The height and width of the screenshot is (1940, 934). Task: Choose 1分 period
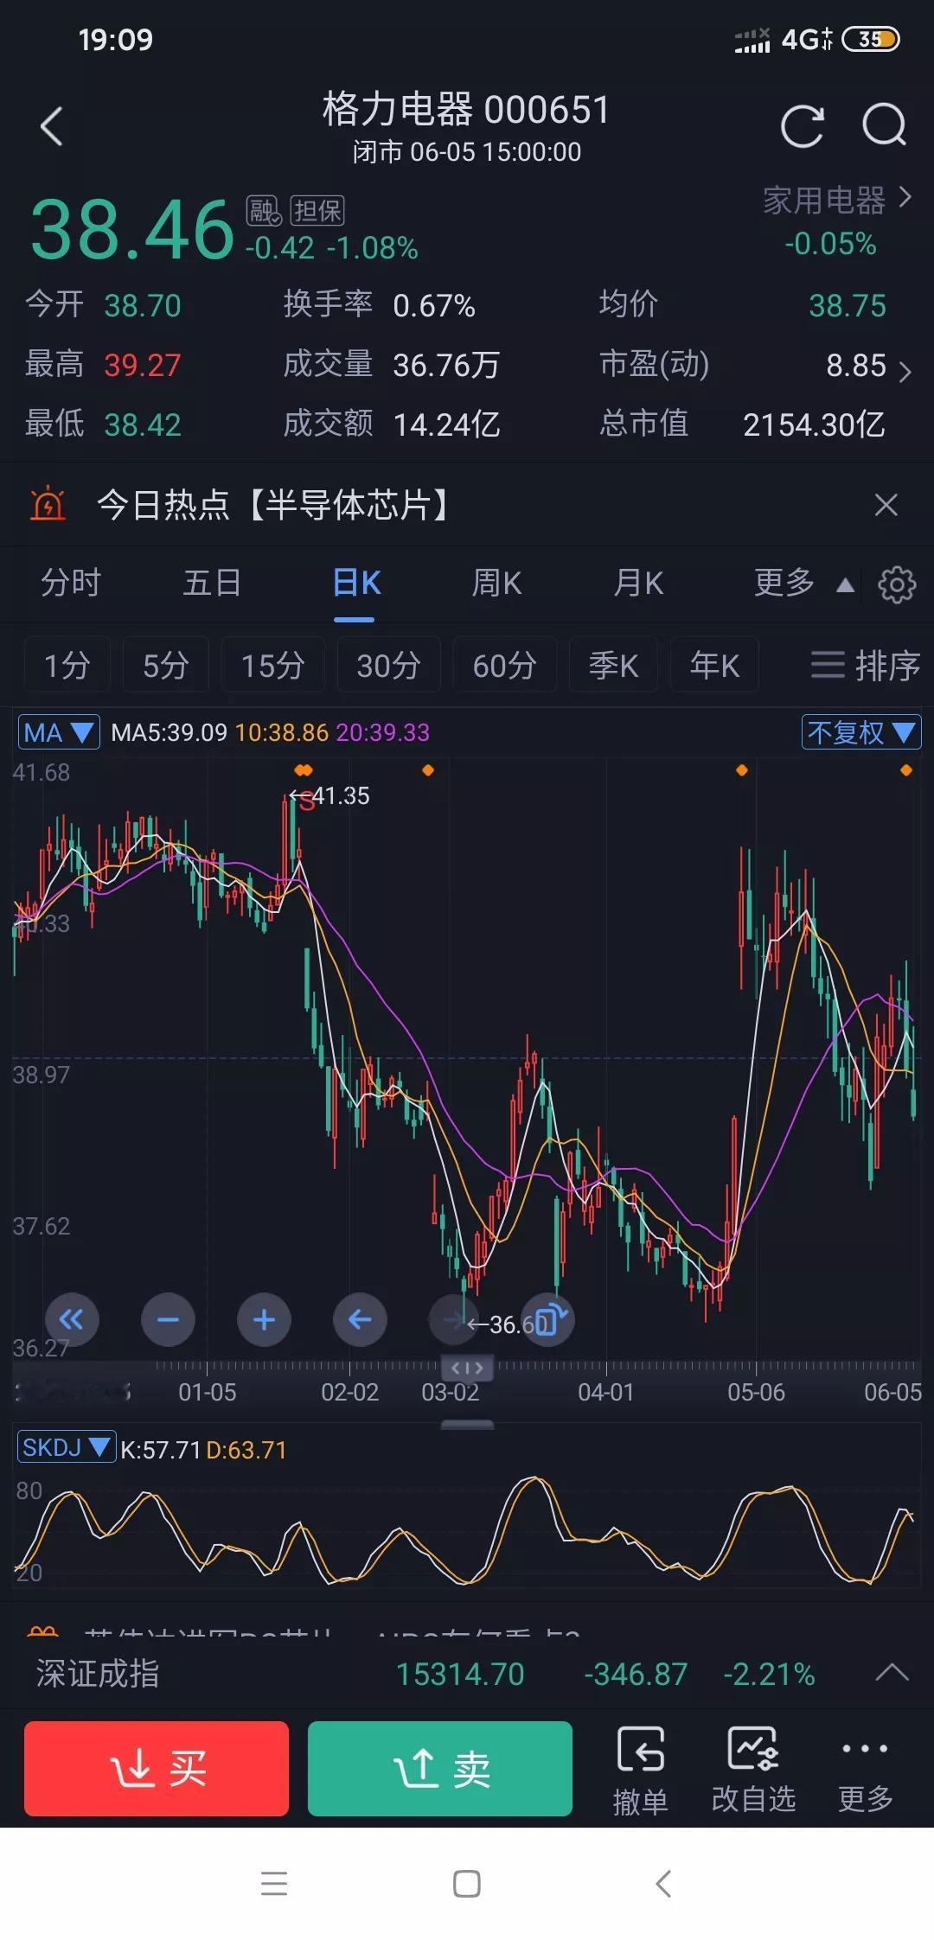click(67, 665)
